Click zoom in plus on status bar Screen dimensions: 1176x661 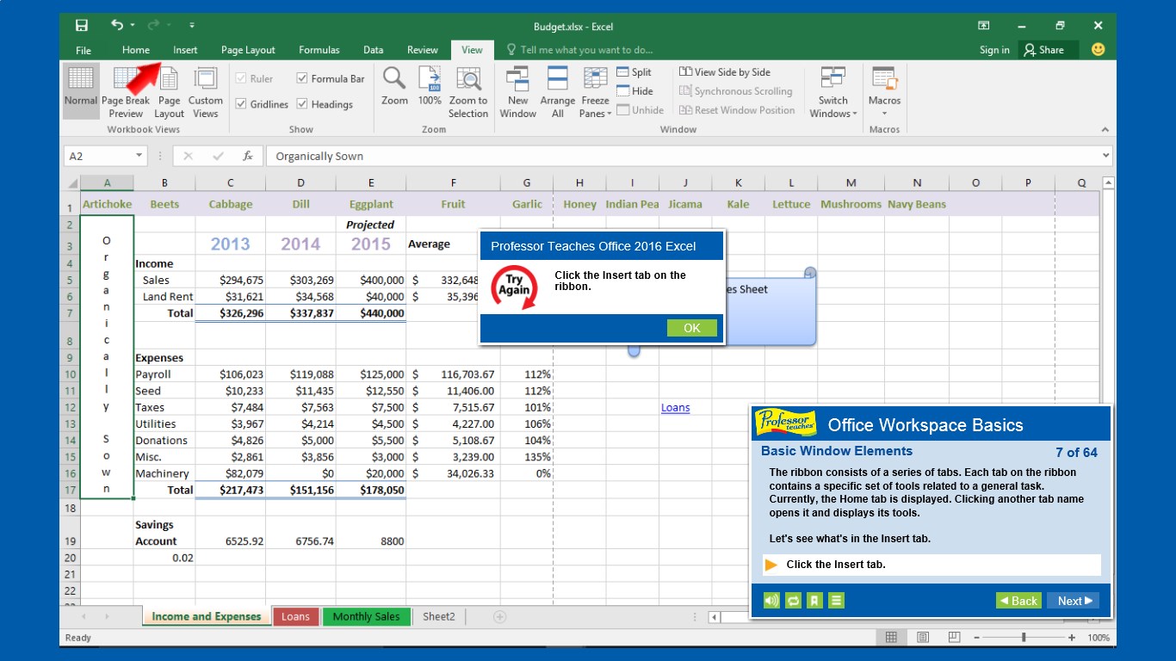point(1072,638)
